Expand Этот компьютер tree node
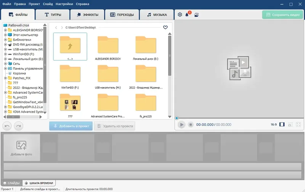This screenshot has width=305, height=192. click(5, 35)
